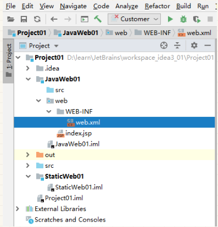Open the Navigate menu
The height and width of the screenshot is (227, 218).
73,6
